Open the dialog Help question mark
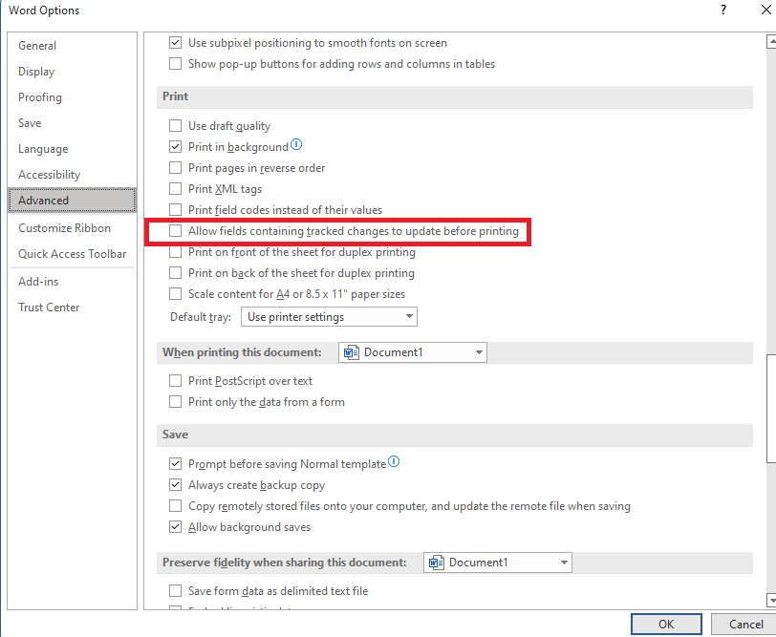776x637 pixels. [x=722, y=11]
